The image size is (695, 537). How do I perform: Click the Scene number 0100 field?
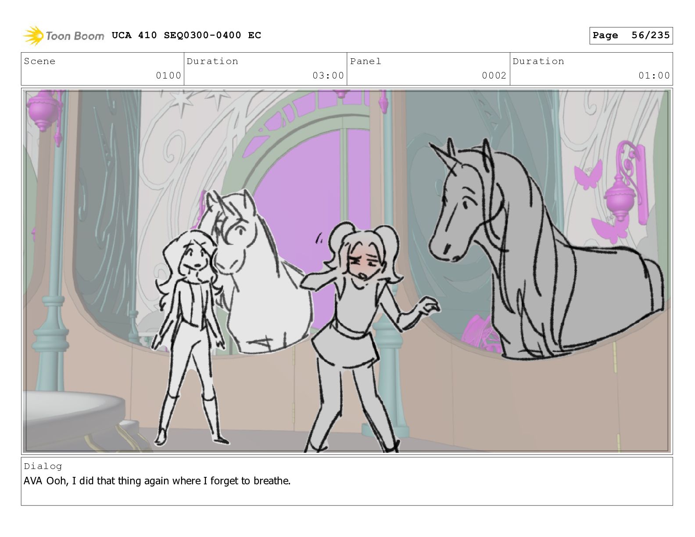click(x=103, y=69)
